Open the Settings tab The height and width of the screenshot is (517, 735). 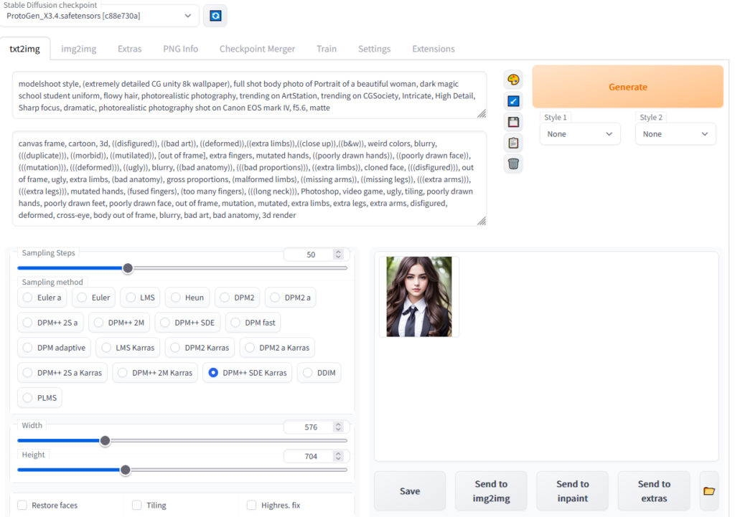coord(374,48)
